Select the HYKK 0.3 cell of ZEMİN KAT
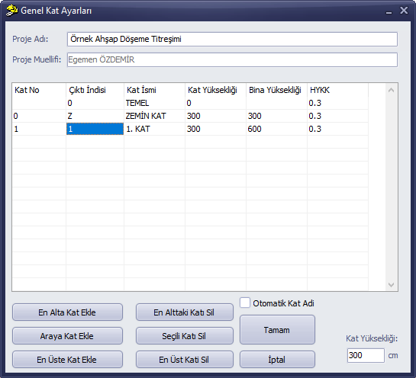 pos(337,116)
